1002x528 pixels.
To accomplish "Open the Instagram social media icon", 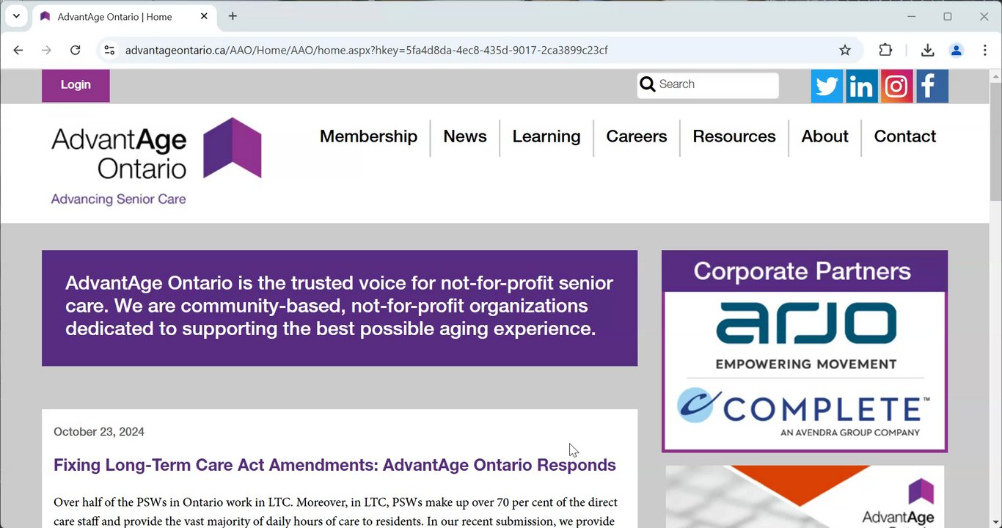I will click(896, 87).
